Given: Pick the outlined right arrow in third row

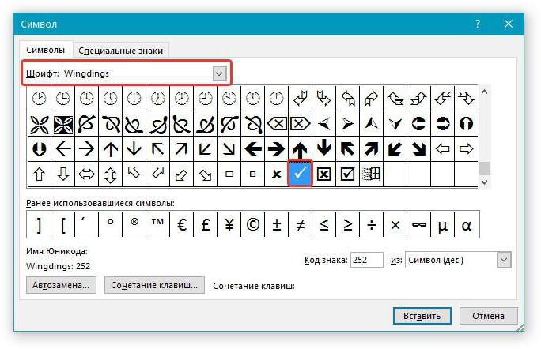Looking at the screenshot, I should [466, 148].
